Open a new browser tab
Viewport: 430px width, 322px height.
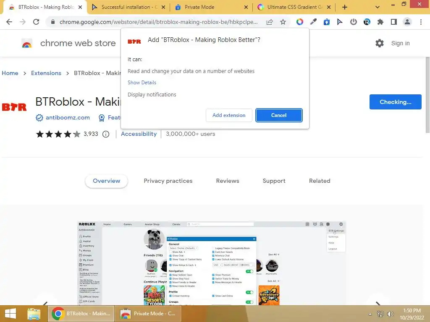[345, 7]
